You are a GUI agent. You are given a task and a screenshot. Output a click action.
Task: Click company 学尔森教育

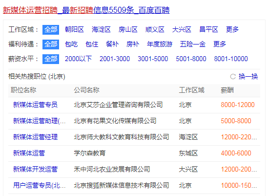point(90,153)
